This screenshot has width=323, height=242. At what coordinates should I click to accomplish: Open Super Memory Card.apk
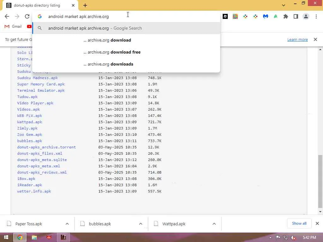click(x=41, y=84)
